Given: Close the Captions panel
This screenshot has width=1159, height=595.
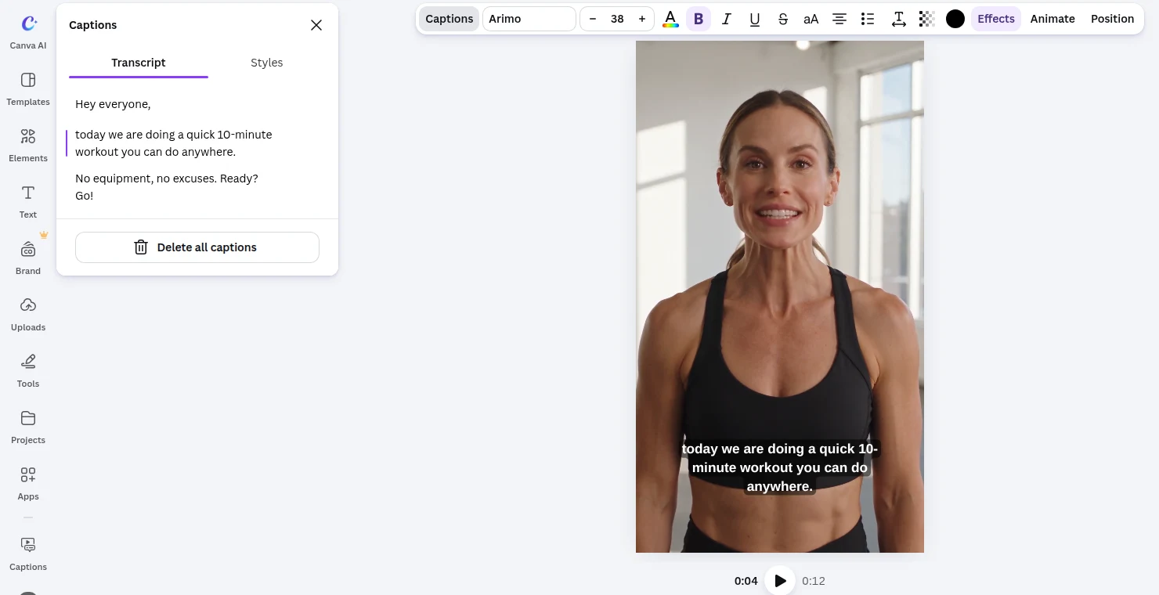Looking at the screenshot, I should [x=316, y=25].
